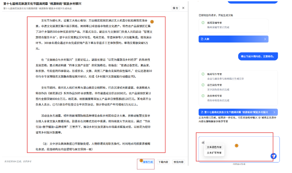292x173 pixels.
Task: Click the green check icon beside 语言润色专家
Action: point(203,85)
